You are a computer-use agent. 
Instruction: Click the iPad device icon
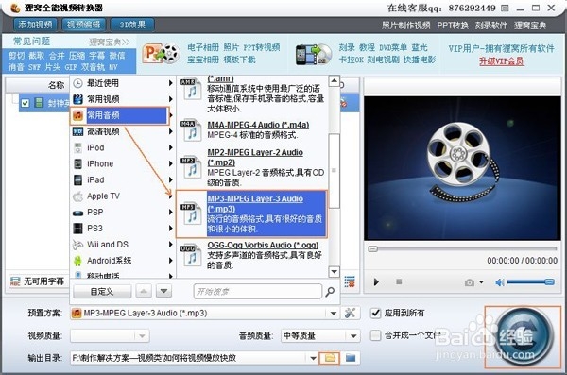tap(77, 179)
